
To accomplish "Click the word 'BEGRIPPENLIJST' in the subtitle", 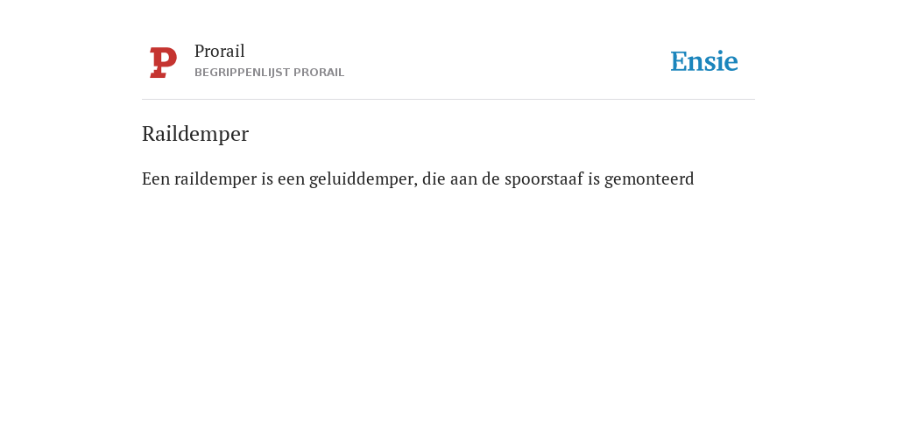I will [242, 73].
